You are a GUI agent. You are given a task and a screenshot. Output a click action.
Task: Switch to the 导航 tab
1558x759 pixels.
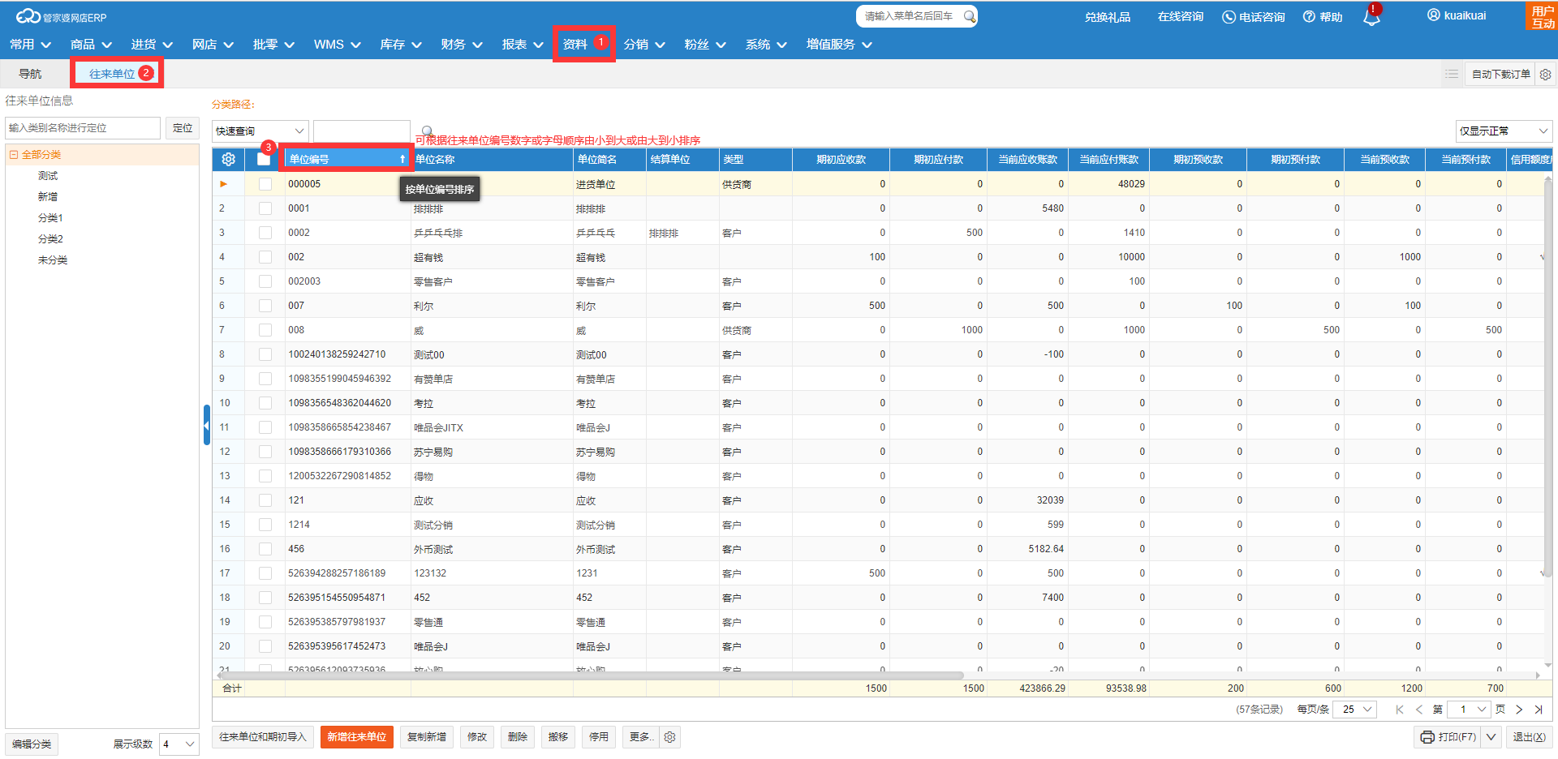(x=30, y=74)
